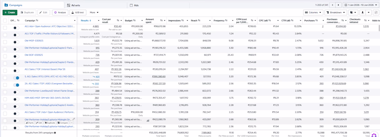Sort by the Campaign column arrows icon

(x=37, y=21)
